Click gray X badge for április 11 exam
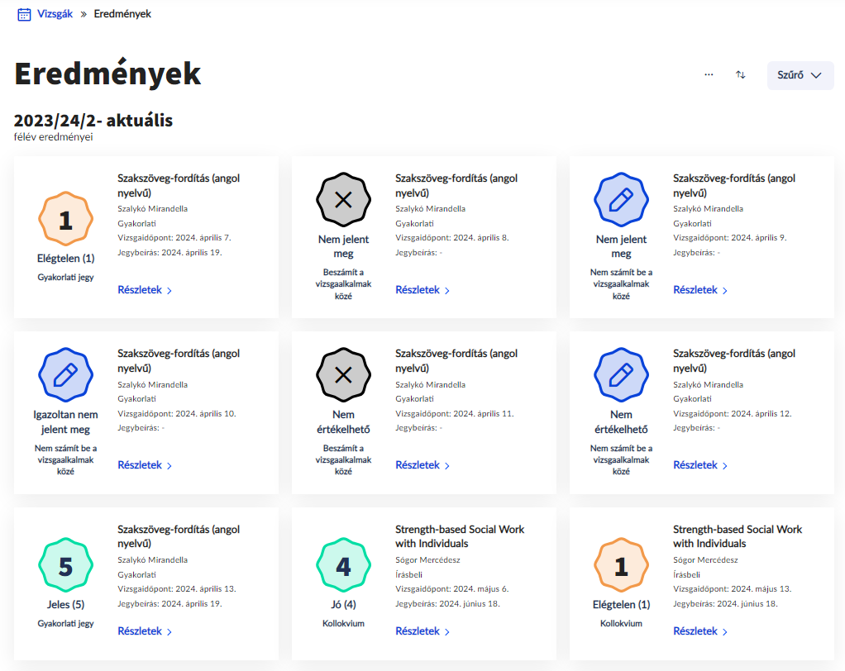 pos(343,375)
